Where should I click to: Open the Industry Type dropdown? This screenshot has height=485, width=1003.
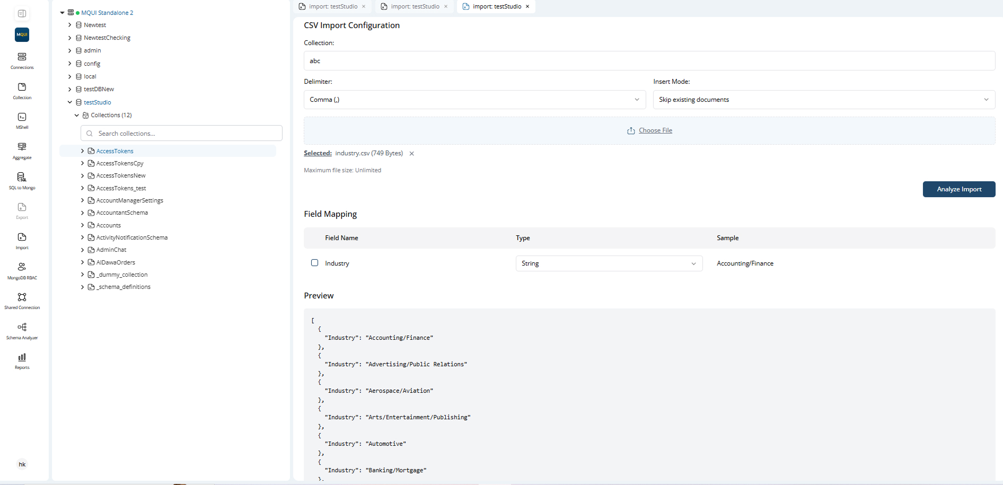[x=609, y=263]
